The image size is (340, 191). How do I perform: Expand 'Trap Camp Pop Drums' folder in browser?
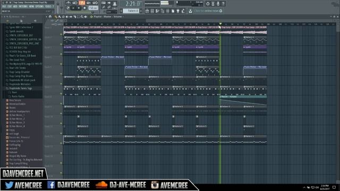click(x=21, y=76)
